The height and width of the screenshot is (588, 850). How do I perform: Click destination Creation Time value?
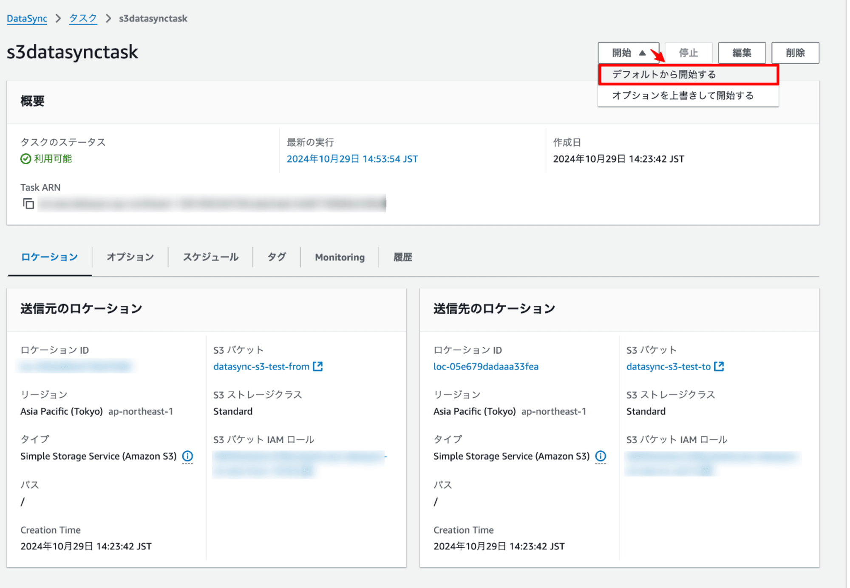coord(499,546)
